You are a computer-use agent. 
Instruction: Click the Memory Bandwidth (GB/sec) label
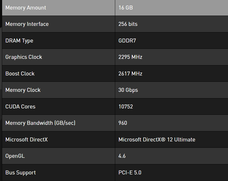point(40,123)
